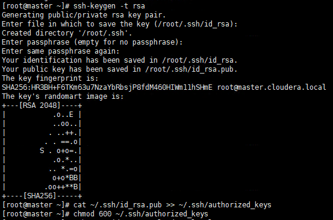Click the 'Enter same passphrase again' line
This screenshot has height=220, width=333.
click(x=61, y=51)
